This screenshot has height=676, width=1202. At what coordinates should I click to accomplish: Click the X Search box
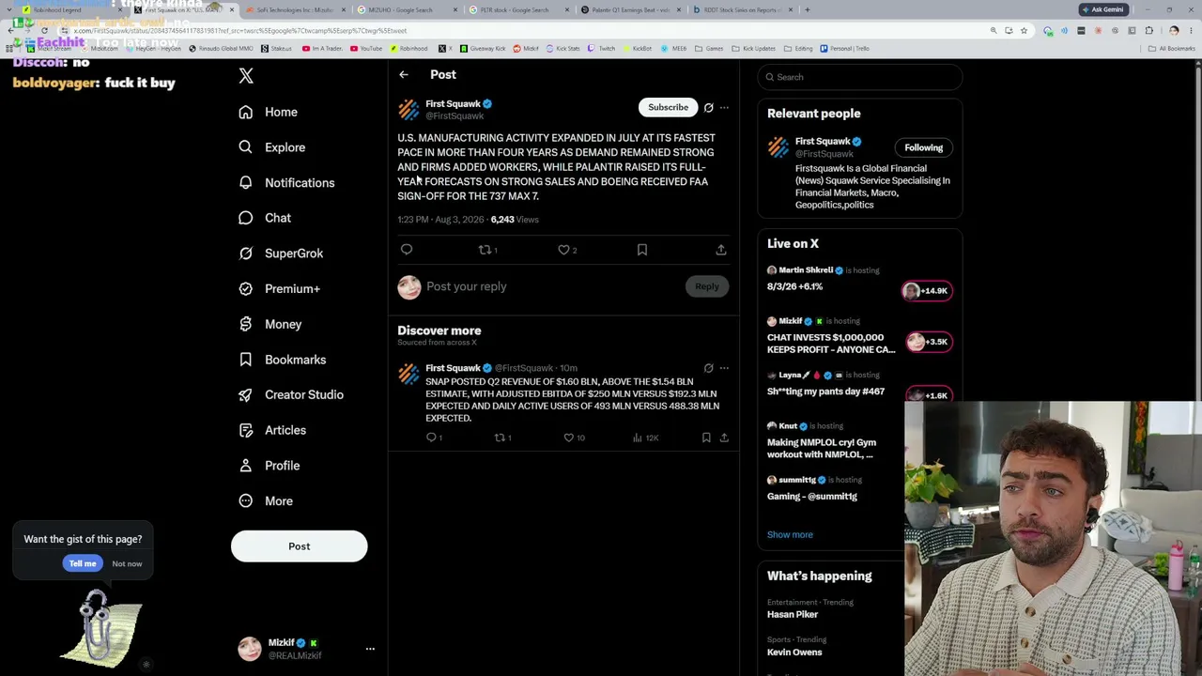tap(860, 77)
